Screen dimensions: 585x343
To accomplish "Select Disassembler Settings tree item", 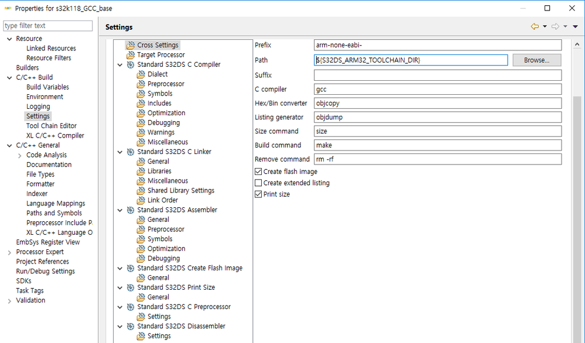I will (159, 336).
